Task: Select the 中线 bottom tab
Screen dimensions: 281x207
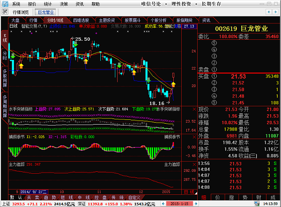Action: [x=83, y=198]
